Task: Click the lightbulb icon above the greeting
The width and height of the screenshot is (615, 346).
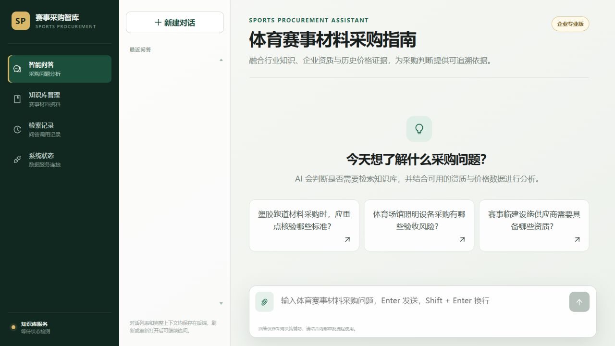Action: [419, 129]
